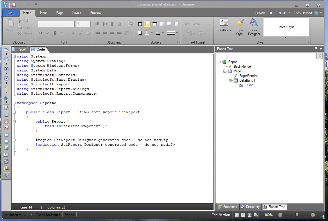Toggle the highlighted no-border button
328x221 pixels.
147,24
